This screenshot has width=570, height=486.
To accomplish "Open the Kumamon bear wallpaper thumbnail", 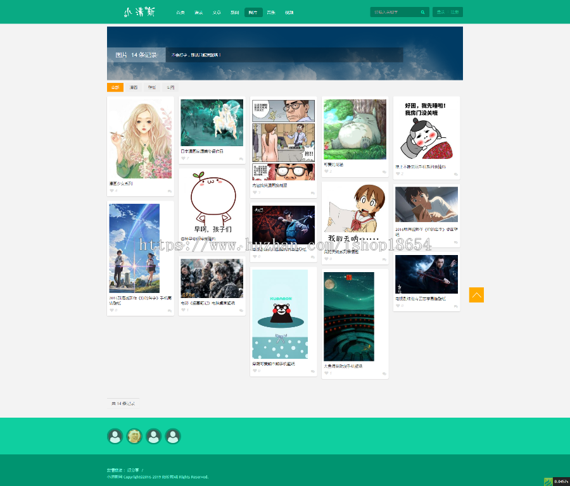I will point(280,314).
